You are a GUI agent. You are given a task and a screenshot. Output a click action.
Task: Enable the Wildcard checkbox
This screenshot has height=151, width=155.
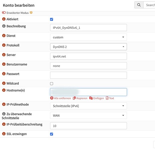click(x=52, y=84)
